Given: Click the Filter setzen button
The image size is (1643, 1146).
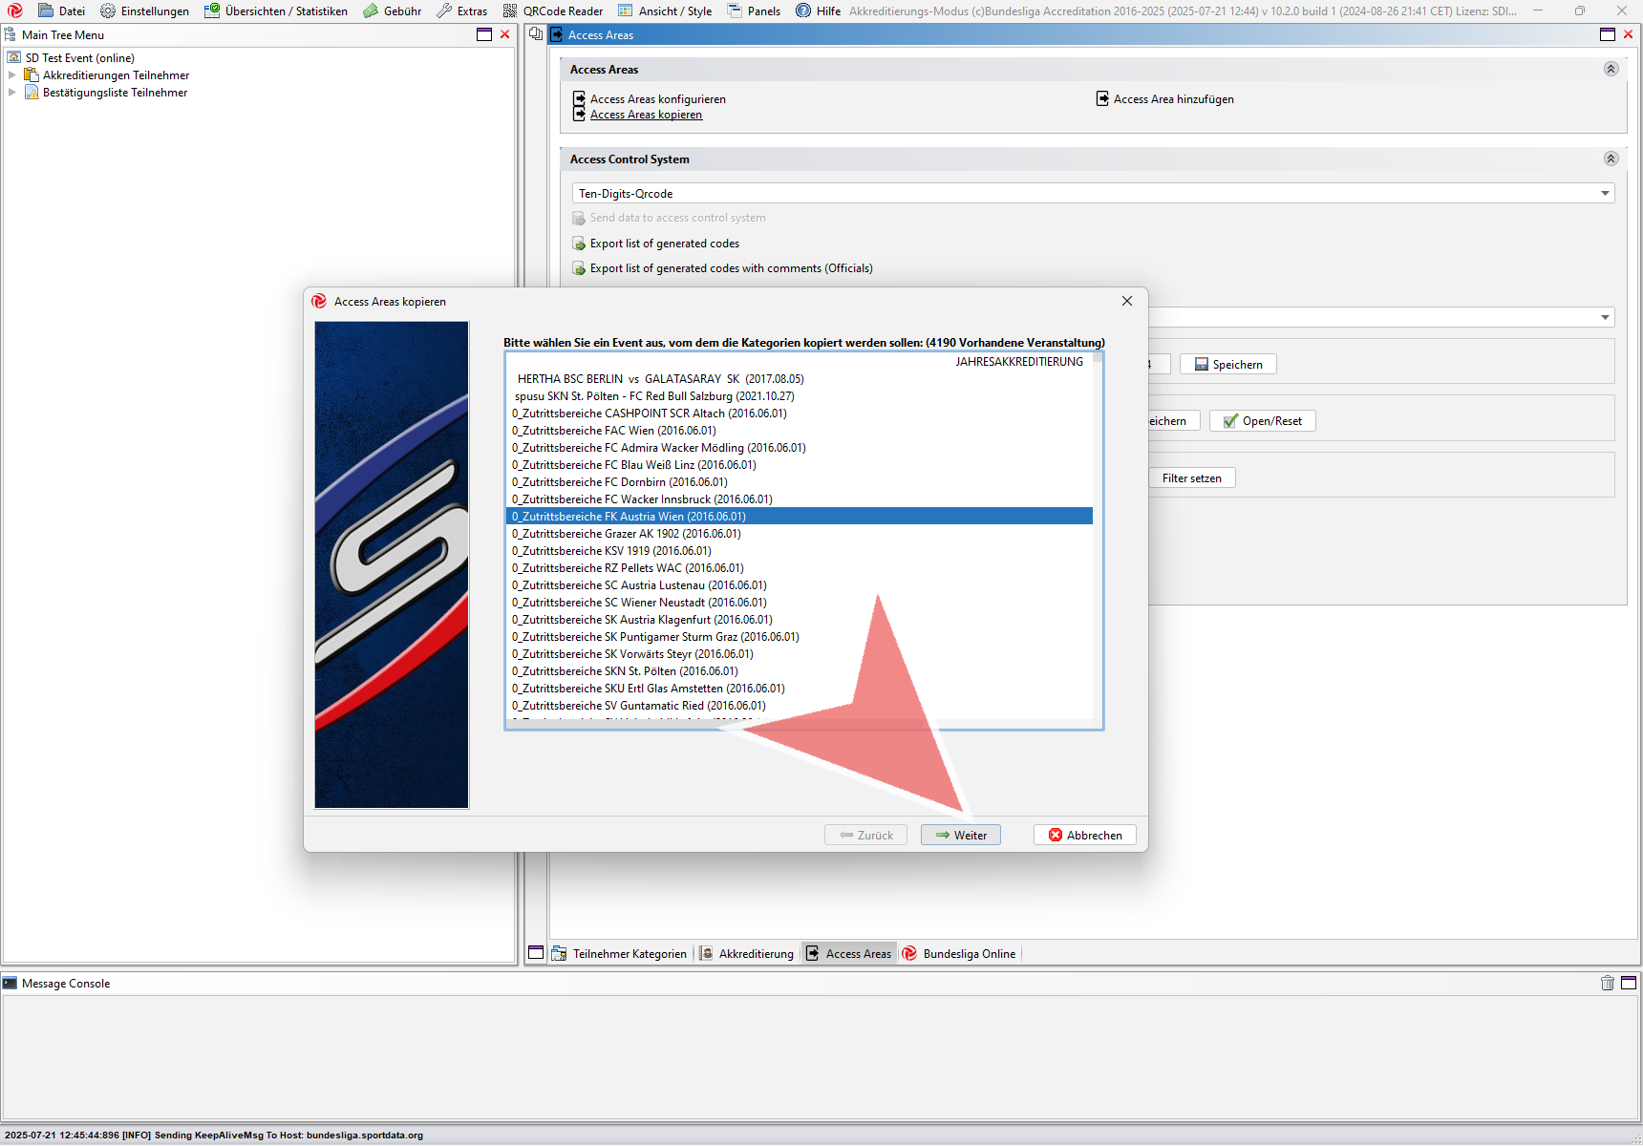Looking at the screenshot, I should [1191, 478].
